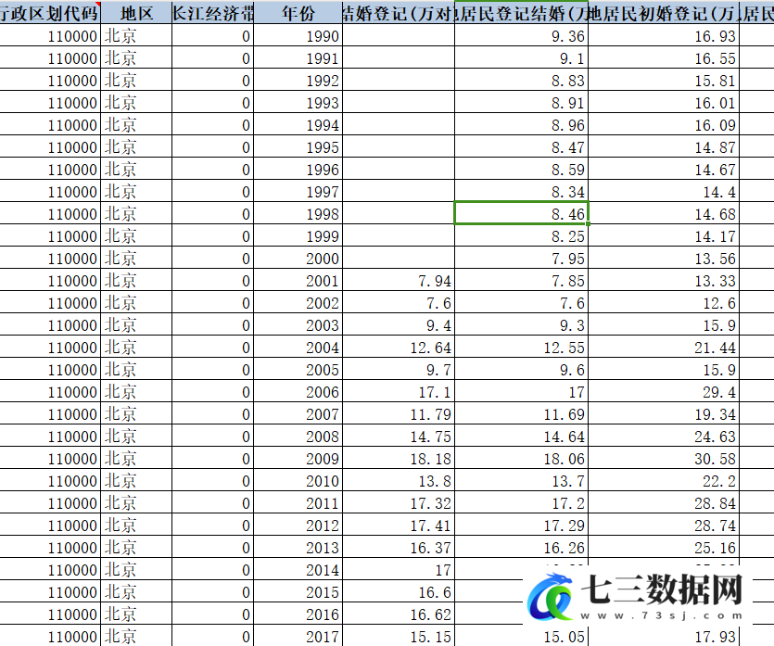Select the year cell 1990
Screen dimensions: 774x646
click(x=298, y=35)
